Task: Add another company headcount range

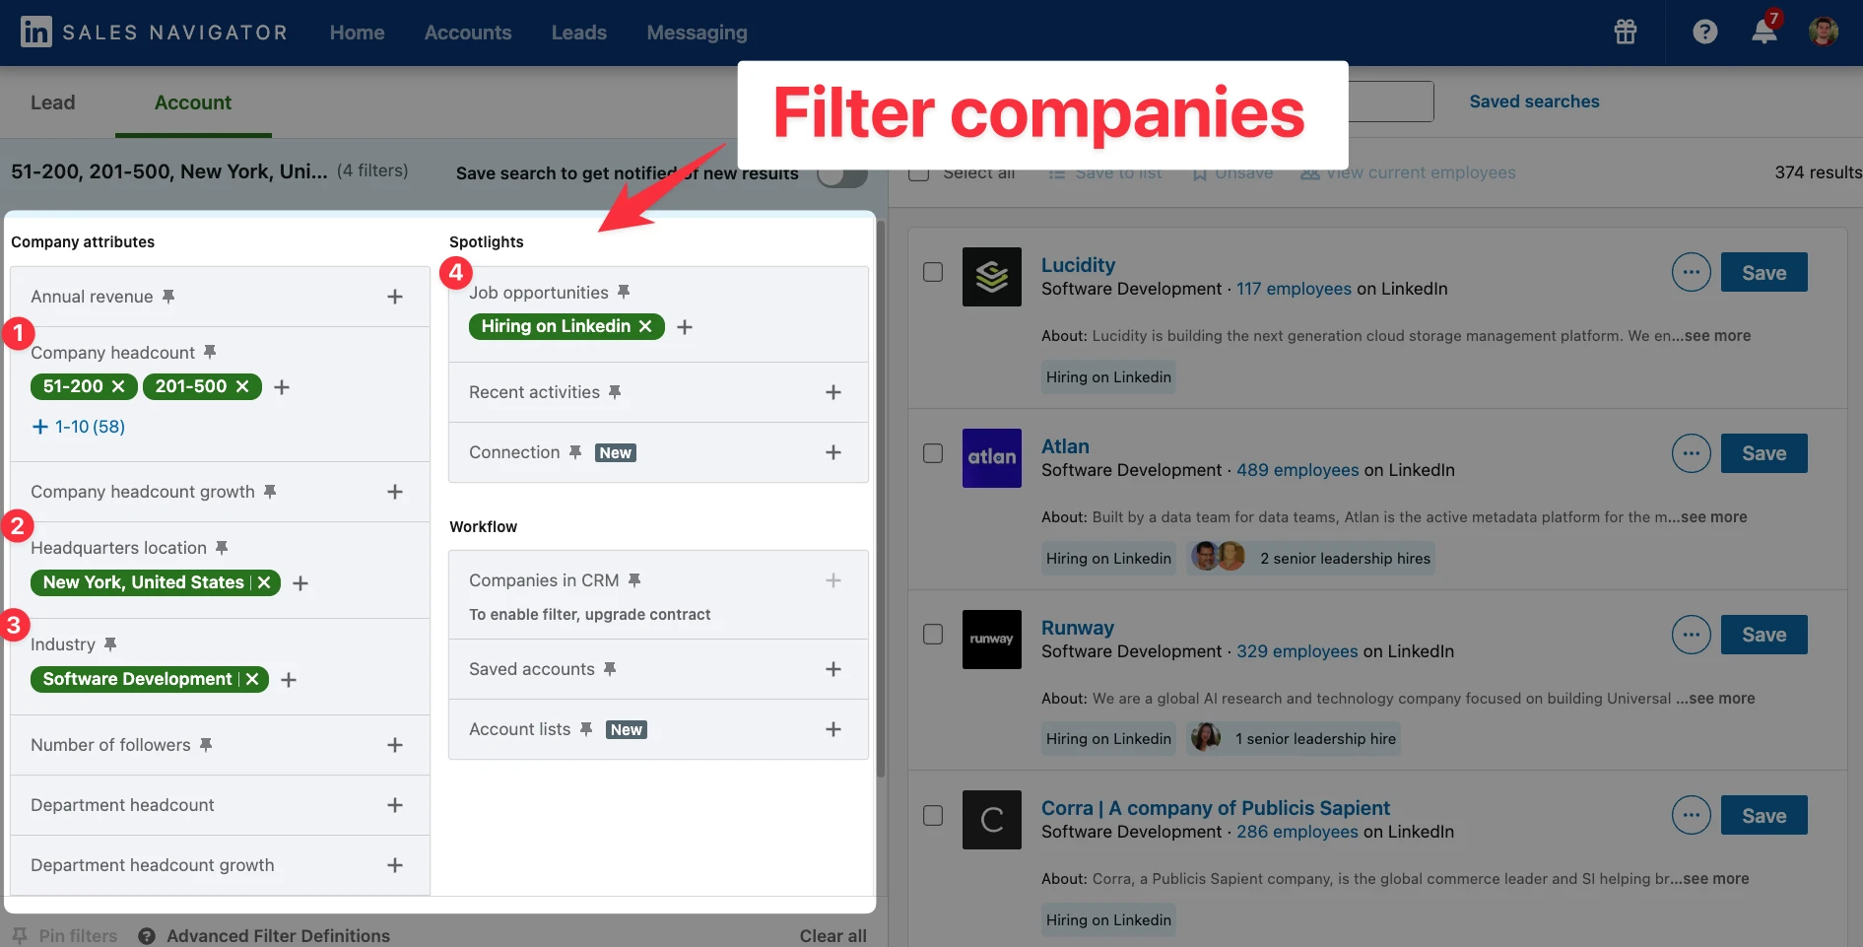Action: point(282,387)
